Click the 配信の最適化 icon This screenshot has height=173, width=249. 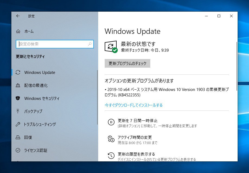[18, 85]
